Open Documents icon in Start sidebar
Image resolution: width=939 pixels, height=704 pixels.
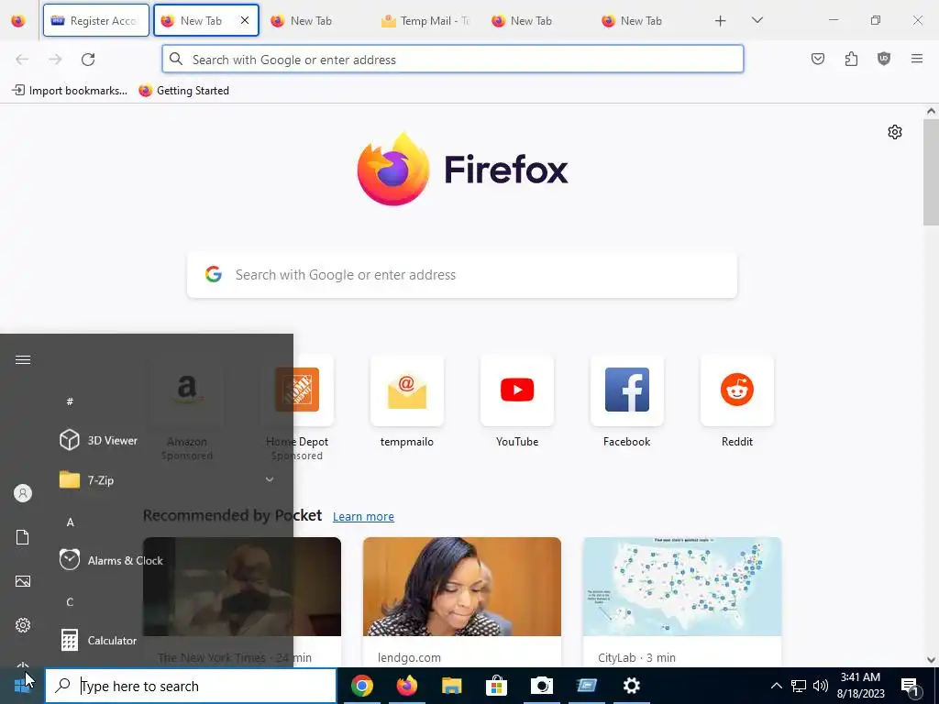coord(23,537)
